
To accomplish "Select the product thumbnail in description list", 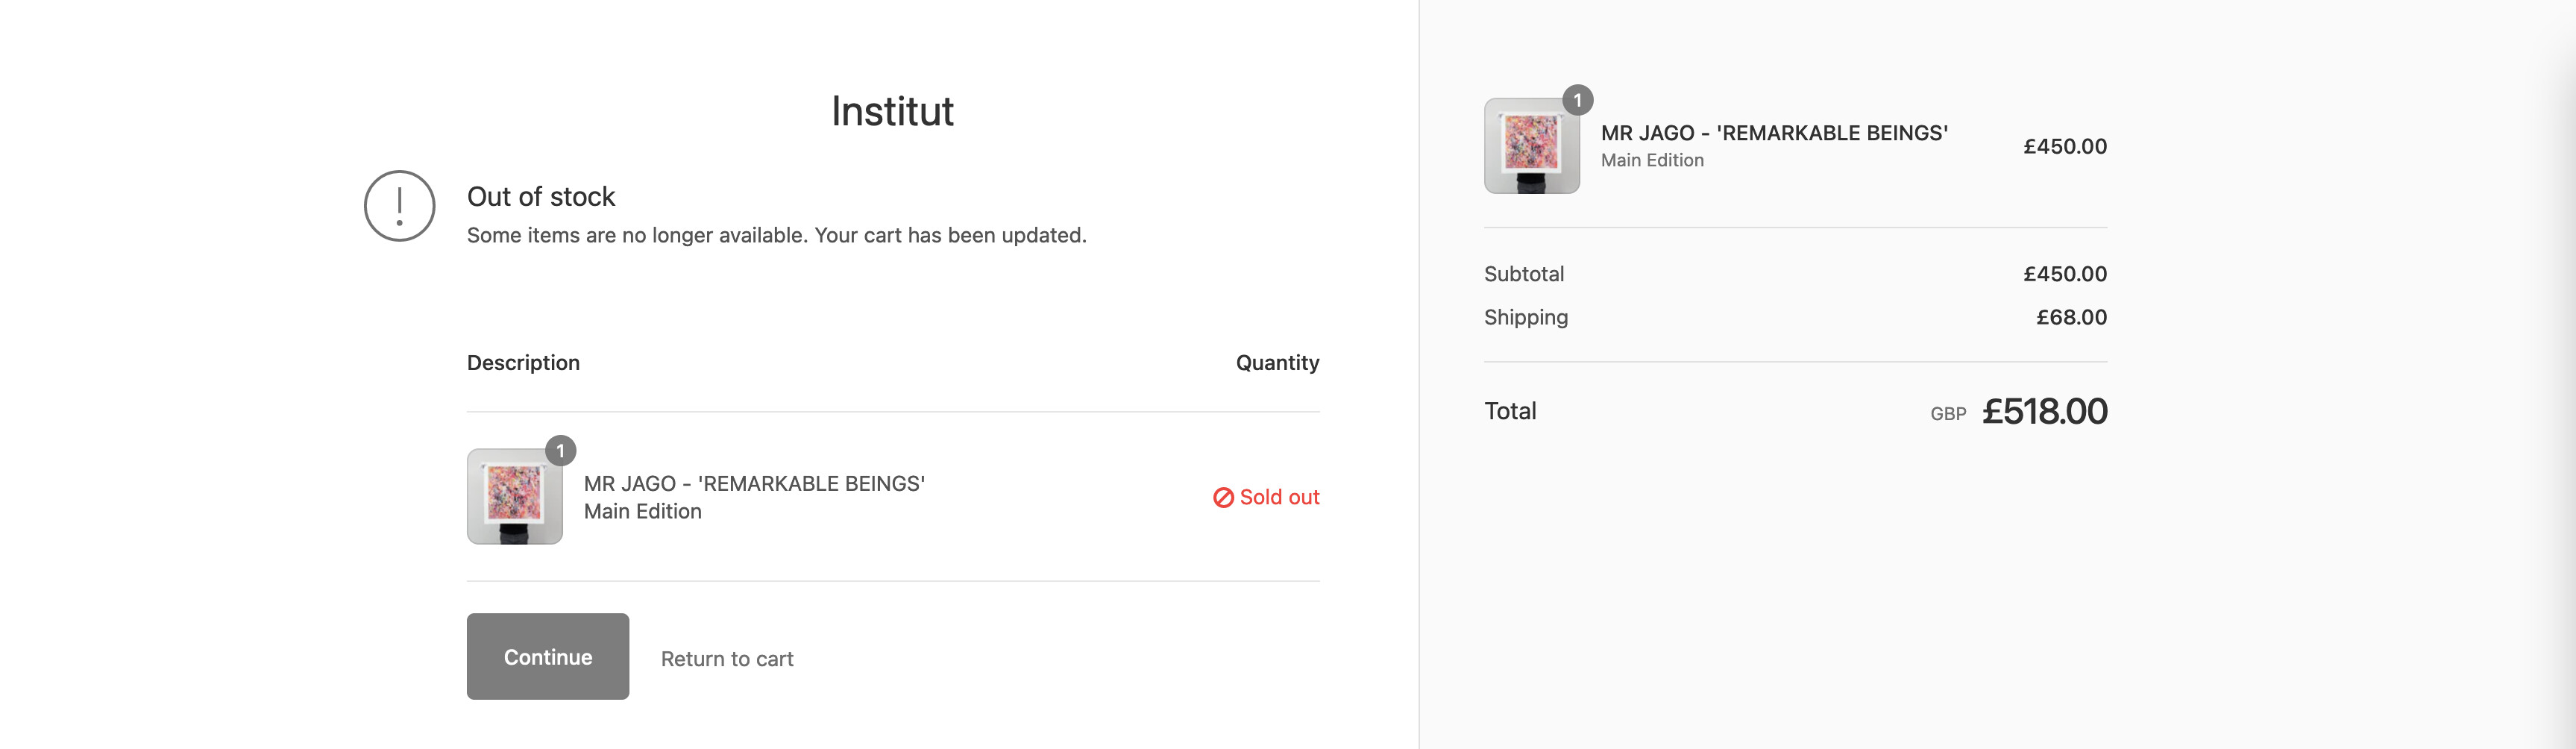I will [515, 496].
